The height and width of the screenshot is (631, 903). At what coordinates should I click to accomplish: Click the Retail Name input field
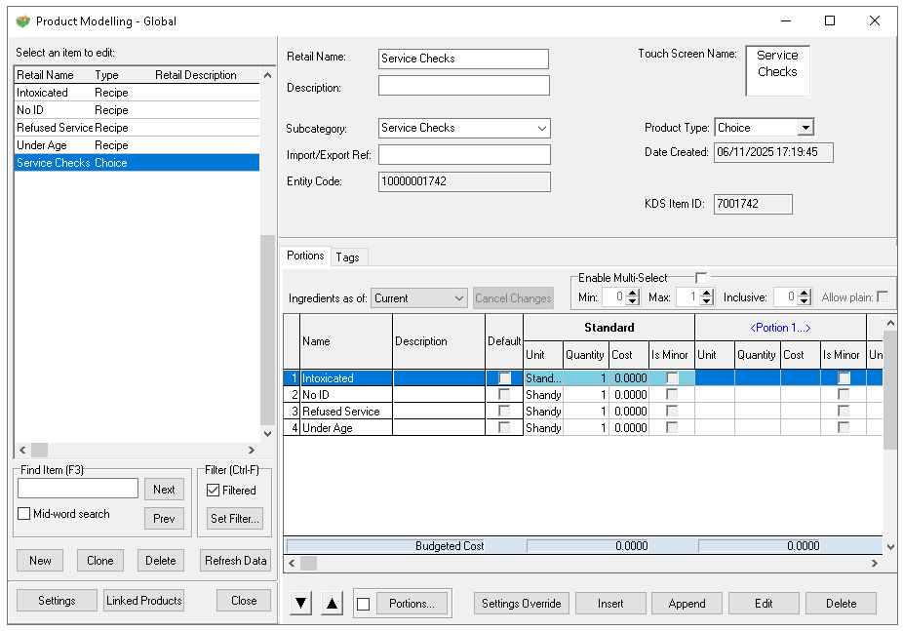click(x=463, y=59)
